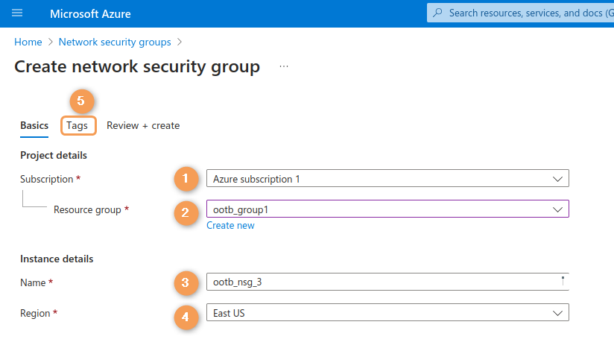Click the Search resources, services, and docs box
Image resolution: width=614 pixels, height=351 pixels.
pyautogui.click(x=529, y=13)
